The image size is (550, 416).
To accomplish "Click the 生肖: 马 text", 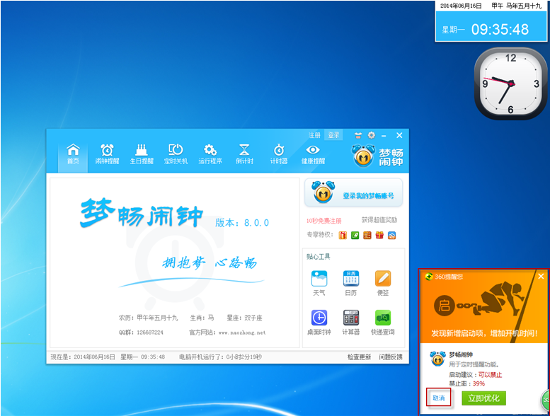I will (x=202, y=318).
